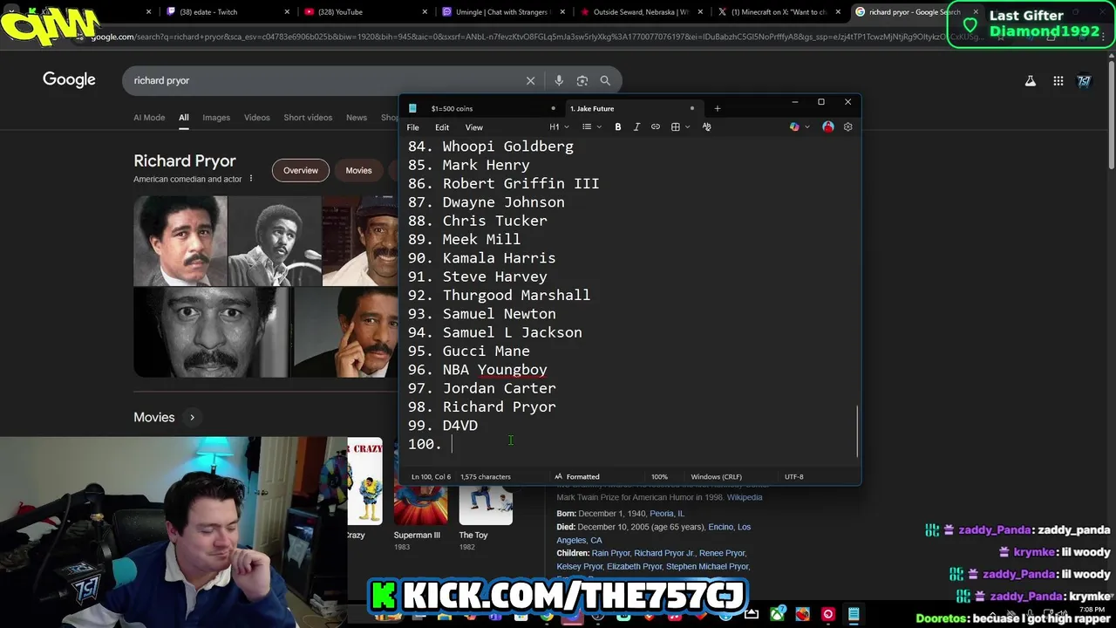Image resolution: width=1116 pixels, height=628 pixels.
Task: Open more options next to American comedian and actor
Action: 251,179
